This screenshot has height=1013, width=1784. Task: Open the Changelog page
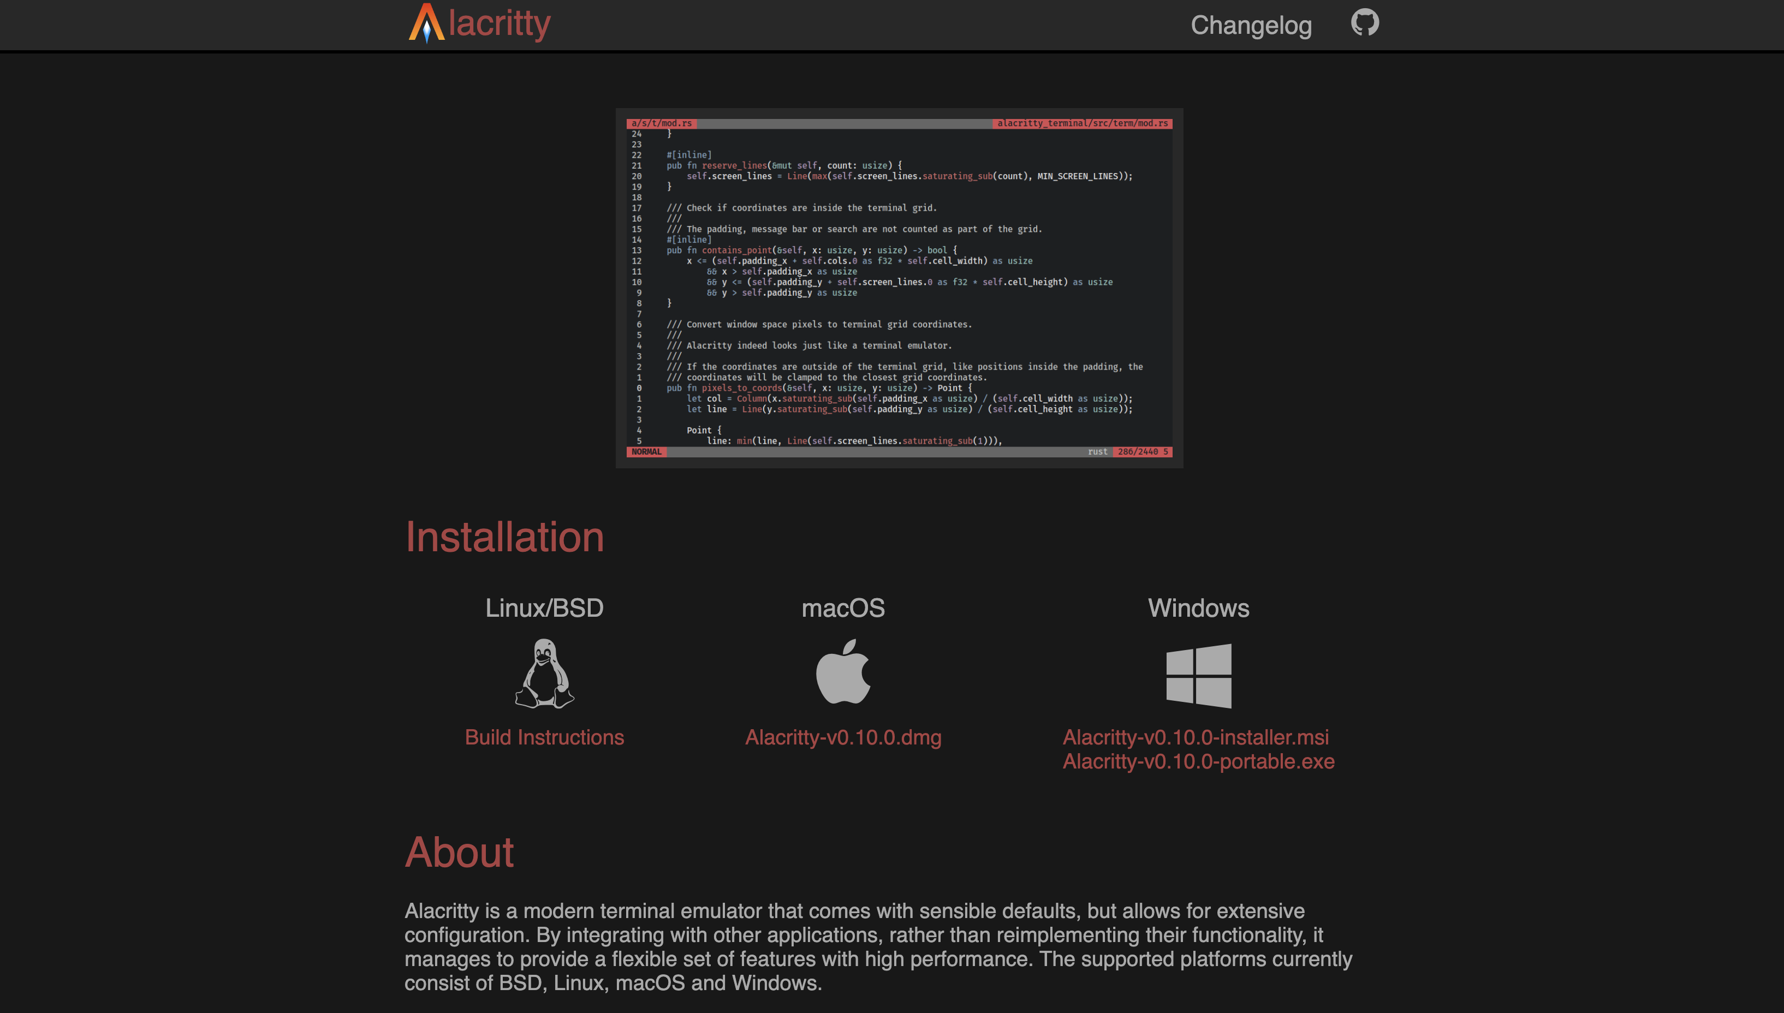click(x=1251, y=25)
